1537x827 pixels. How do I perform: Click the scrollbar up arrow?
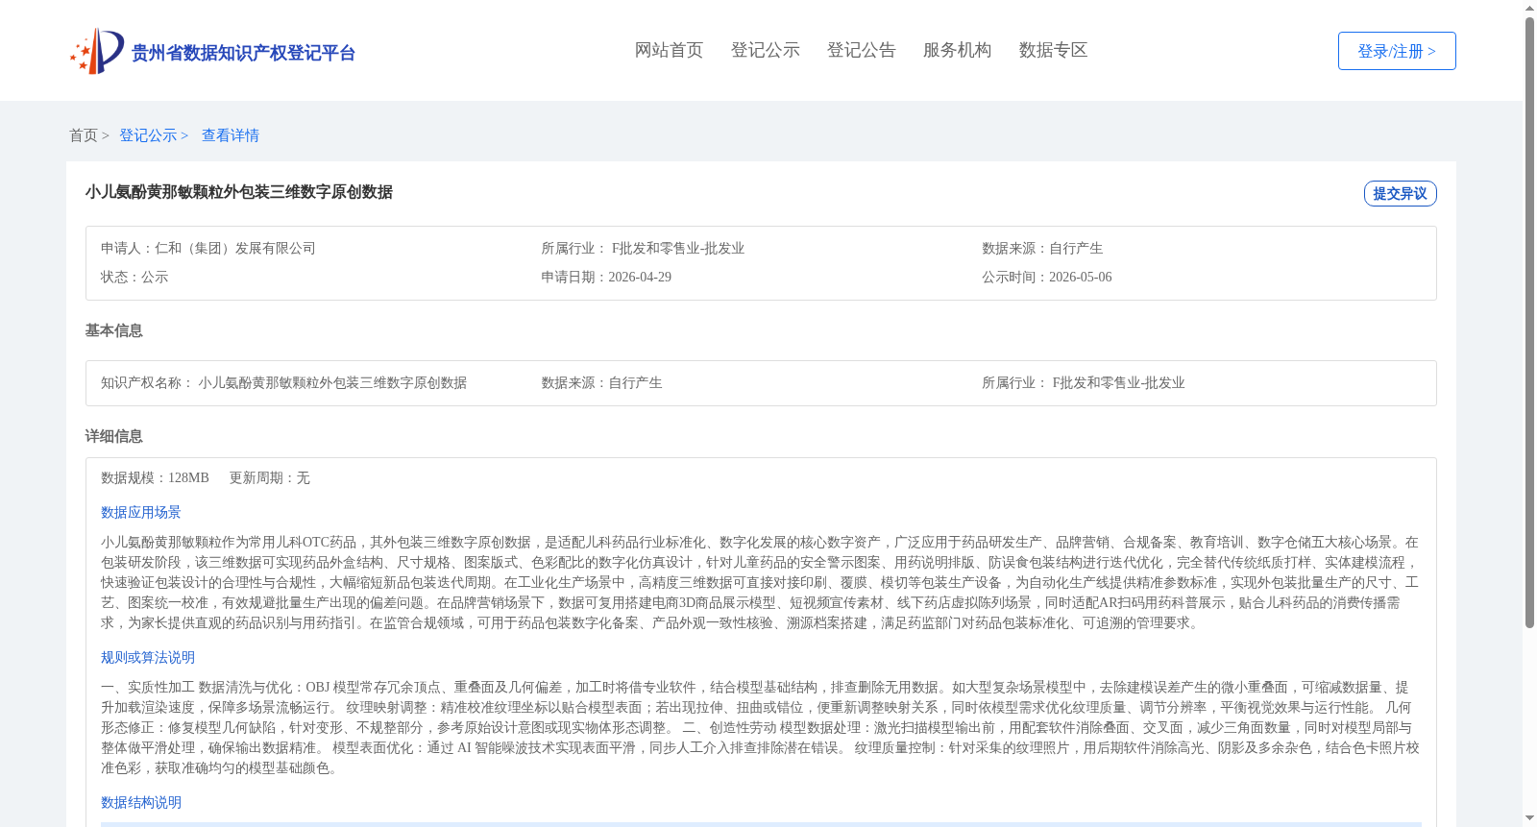tap(1529, 8)
